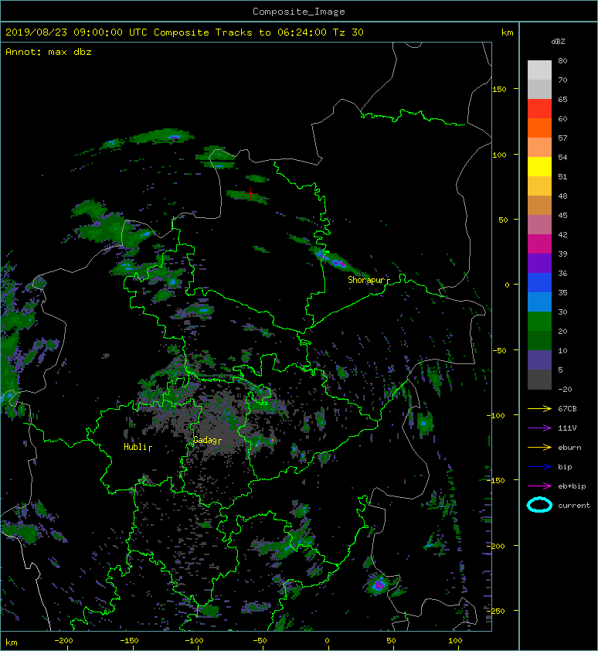
Task: Click the -250 tick label on the vertical axis
Action: click(497, 611)
